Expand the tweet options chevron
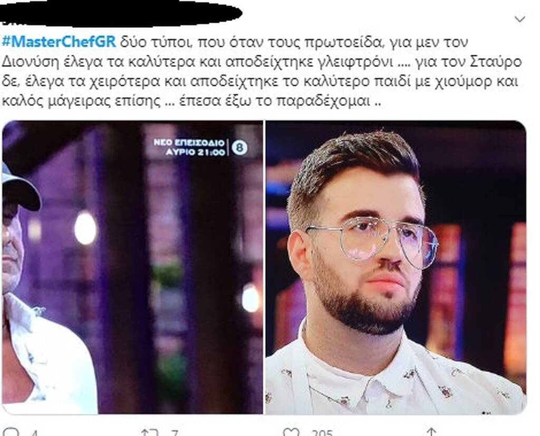 click(x=519, y=19)
